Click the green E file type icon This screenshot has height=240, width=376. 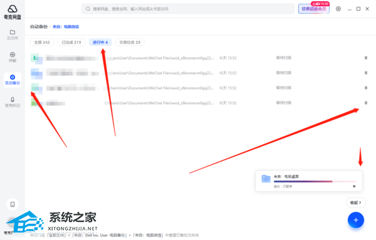pyautogui.click(x=35, y=58)
